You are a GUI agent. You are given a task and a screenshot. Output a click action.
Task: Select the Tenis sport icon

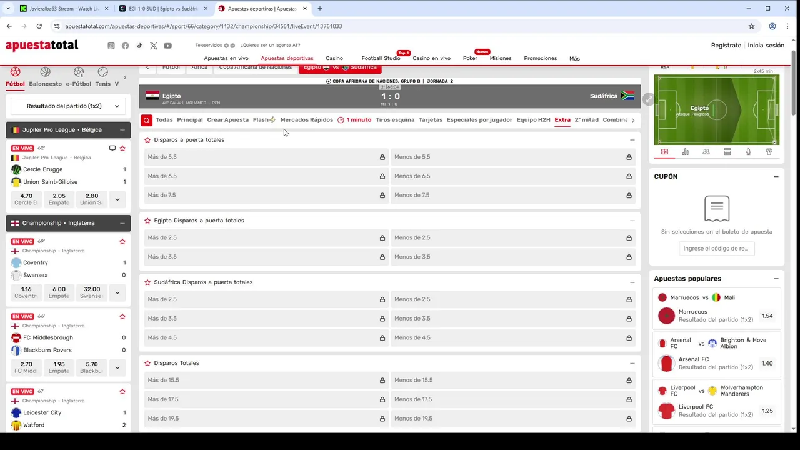tap(103, 72)
